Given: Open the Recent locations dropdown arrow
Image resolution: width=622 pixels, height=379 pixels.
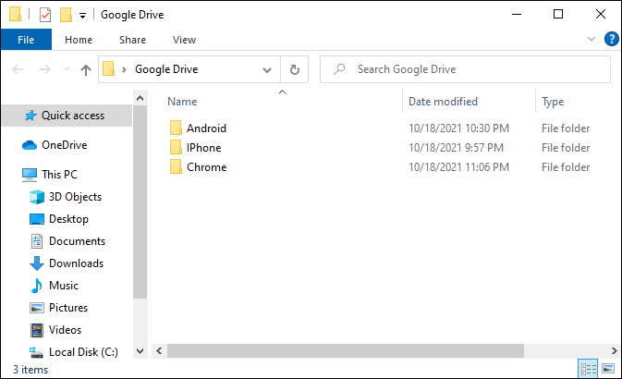Looking at the screenshot, I should click(67, 69).
